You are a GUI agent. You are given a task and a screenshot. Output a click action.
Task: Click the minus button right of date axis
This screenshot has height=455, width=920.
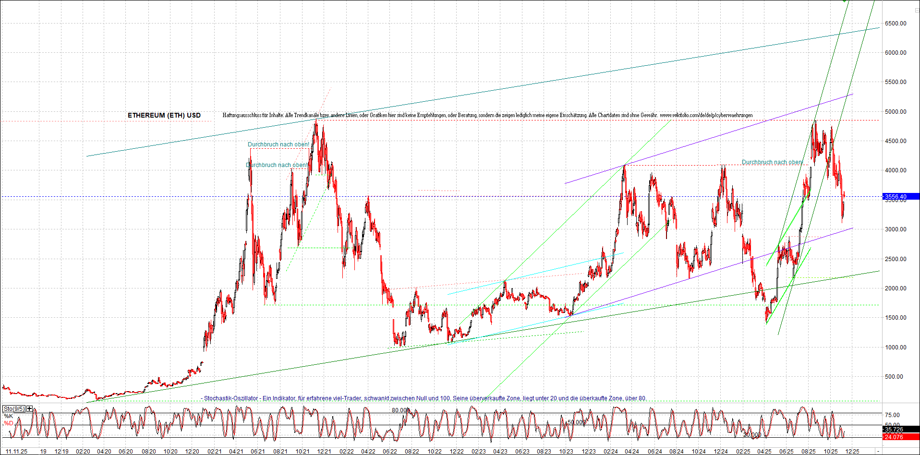(x=878, y=452)
